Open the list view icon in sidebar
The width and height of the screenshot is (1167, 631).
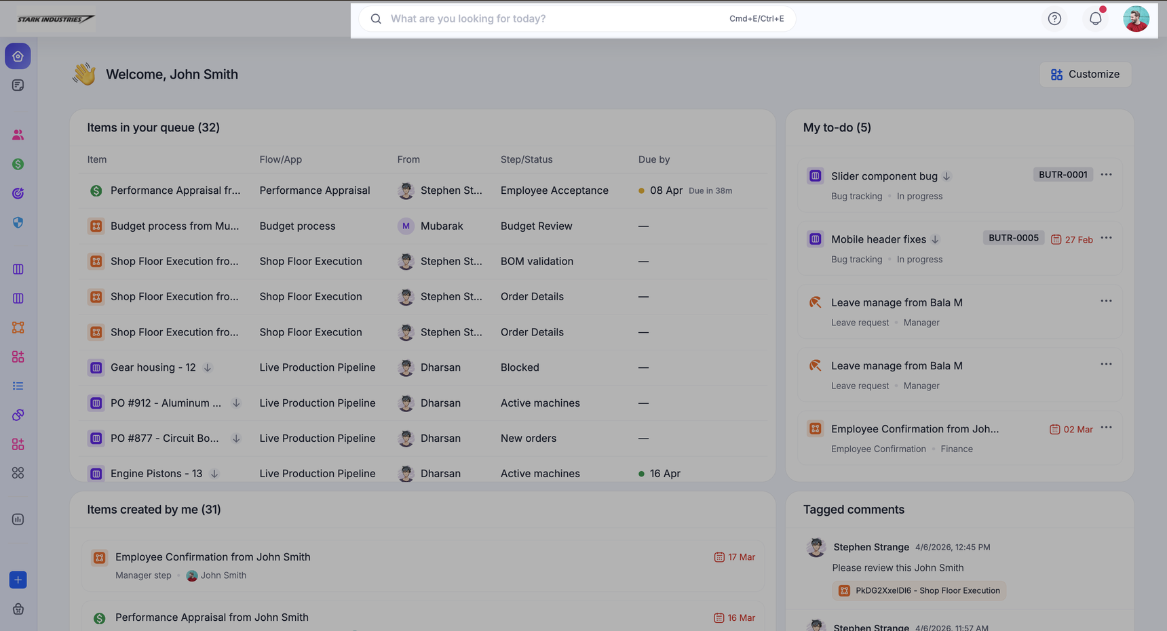pos(18,386)
